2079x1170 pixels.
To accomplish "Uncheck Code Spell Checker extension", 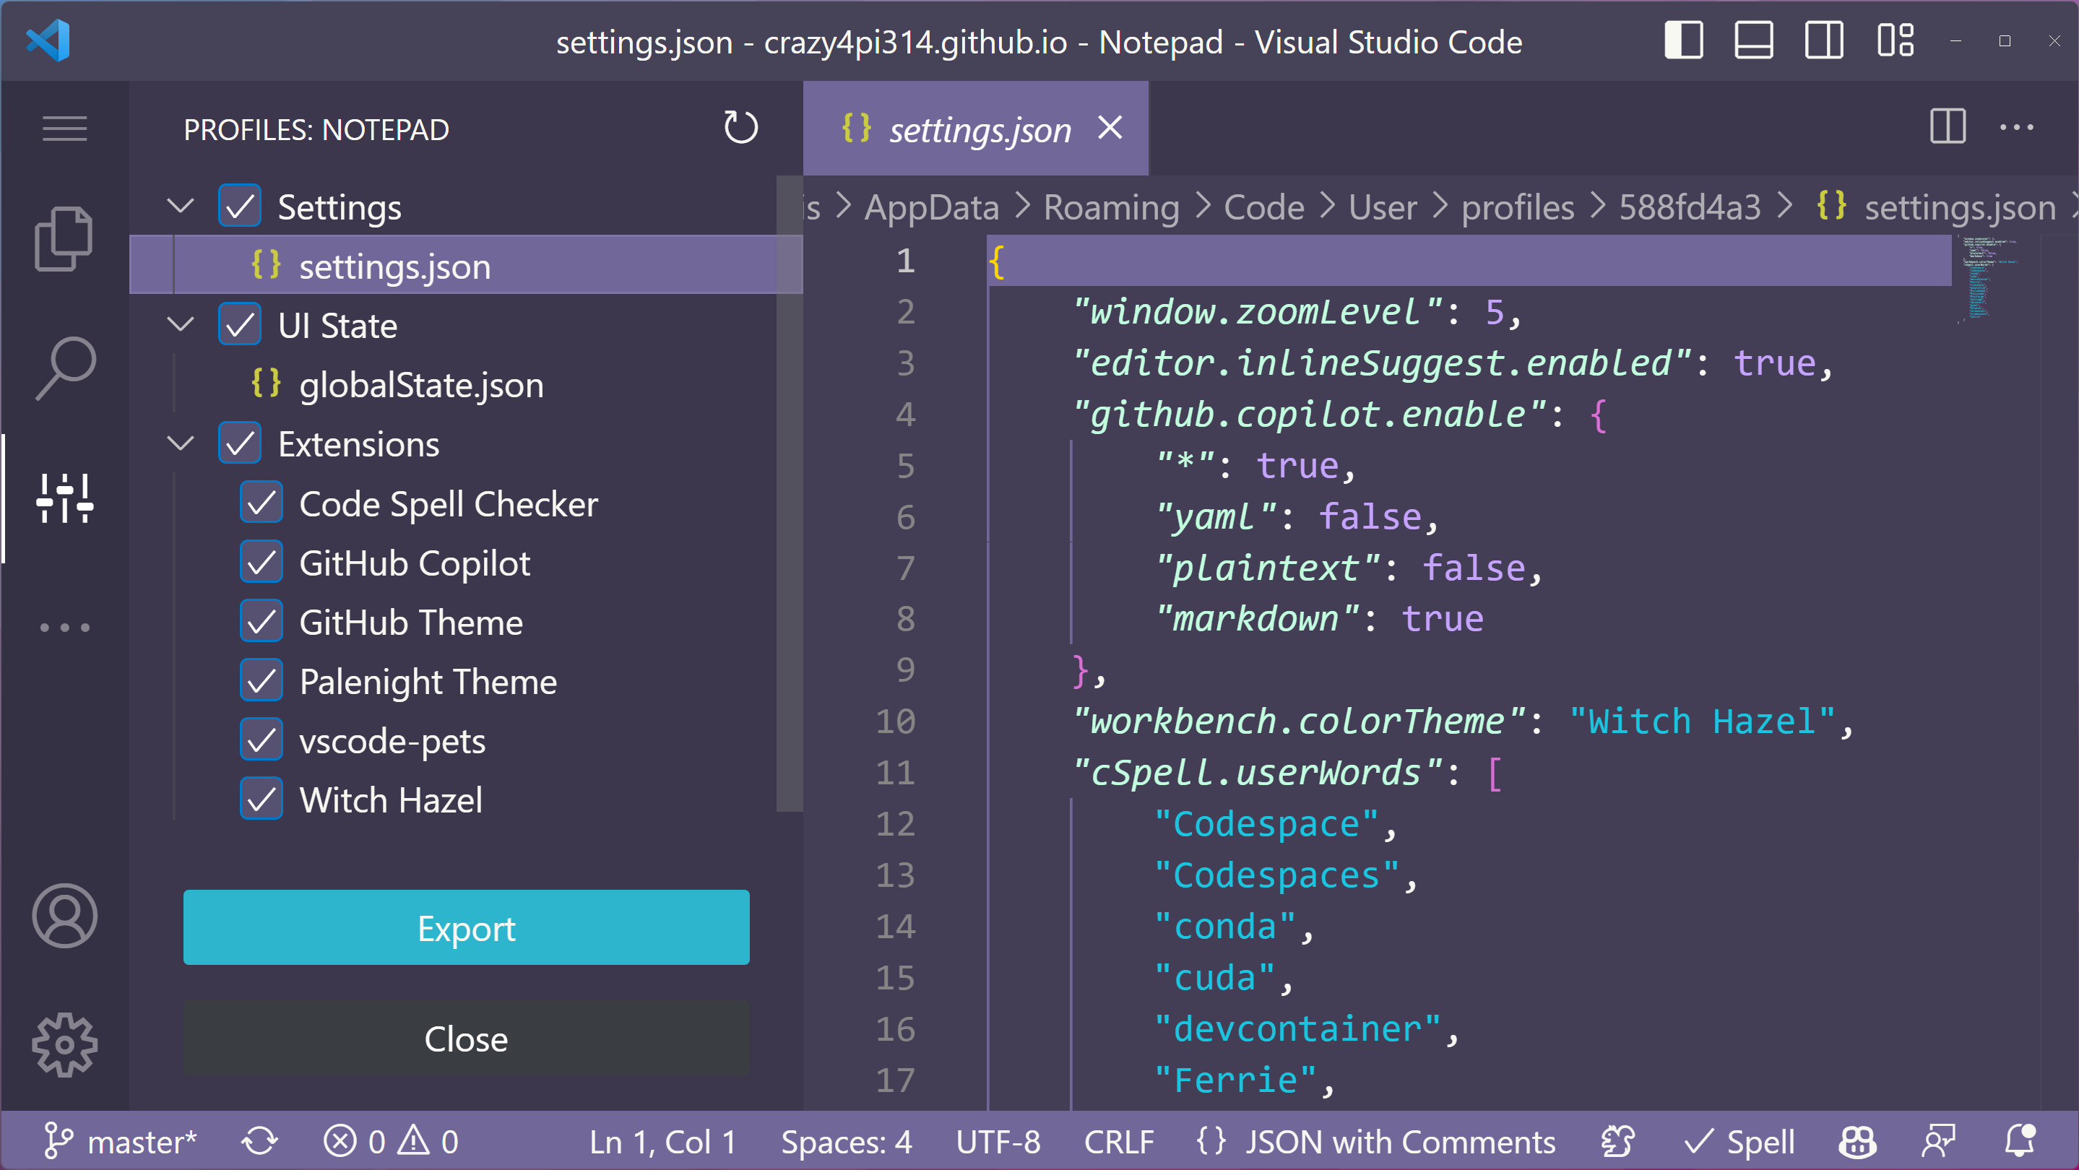I will coord(262,503).
